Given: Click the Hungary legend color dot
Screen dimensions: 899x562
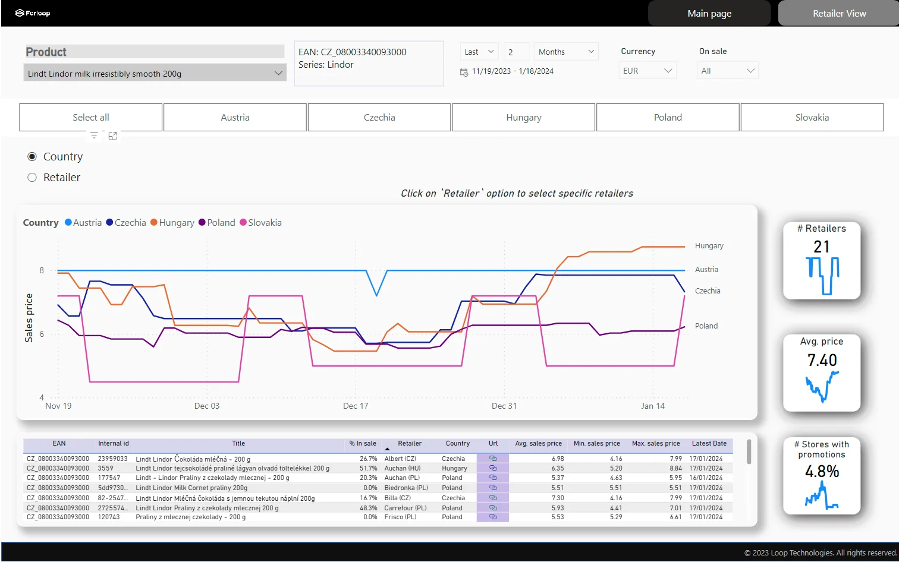Looking at the screenshot, I should tap(154, 222).
